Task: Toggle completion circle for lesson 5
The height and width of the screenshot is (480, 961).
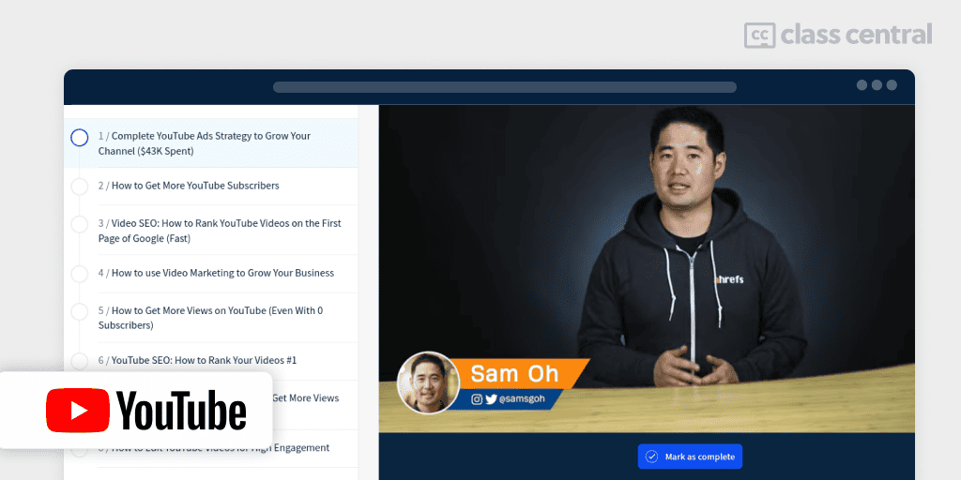Action: point(79,312)
